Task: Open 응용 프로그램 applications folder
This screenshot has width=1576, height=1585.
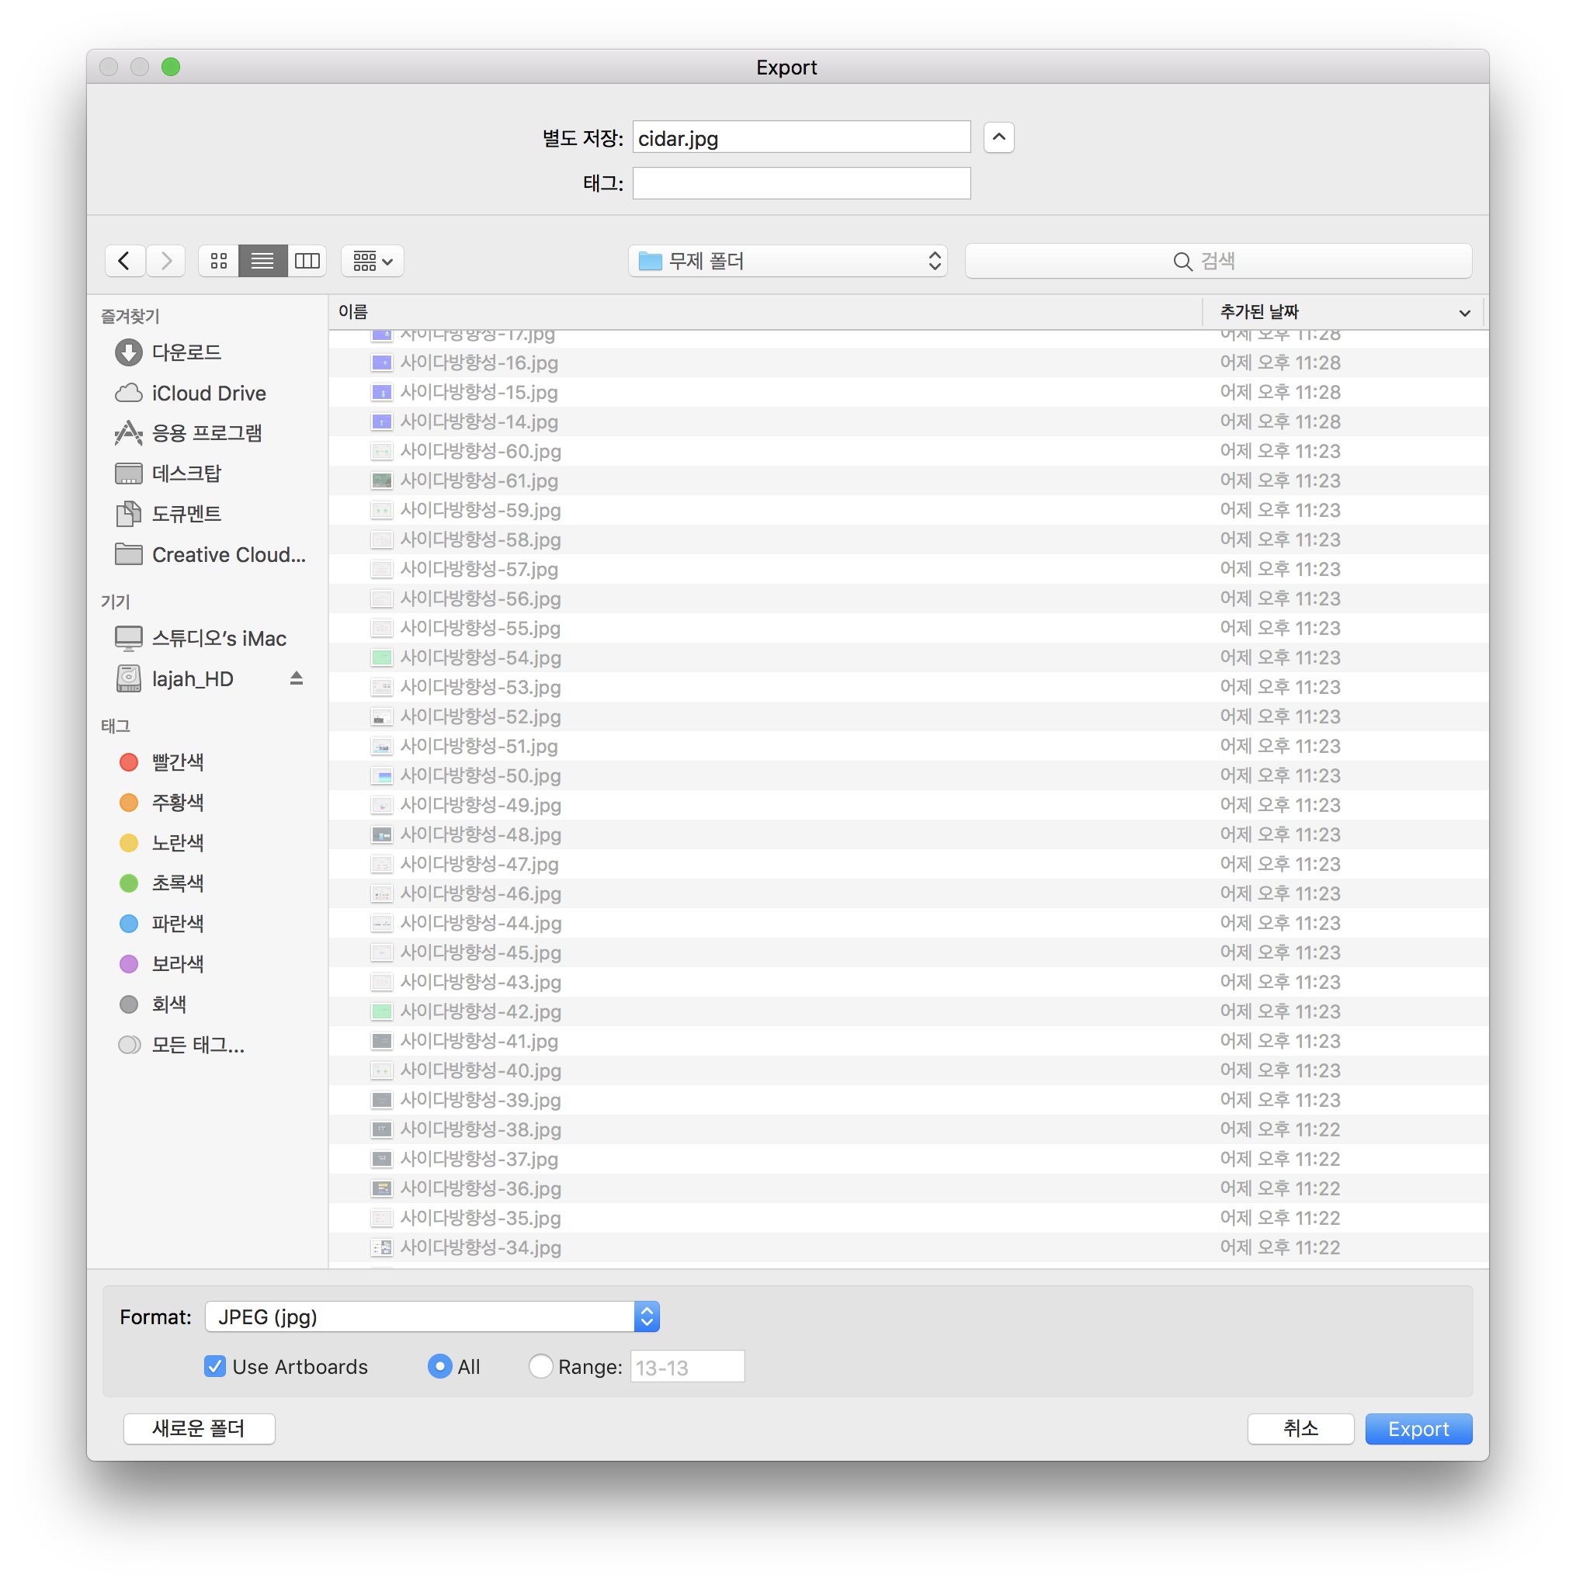Action: coord(207,433)
